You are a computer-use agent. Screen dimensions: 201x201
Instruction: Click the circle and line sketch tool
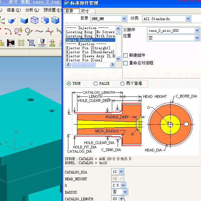(29, 31)
